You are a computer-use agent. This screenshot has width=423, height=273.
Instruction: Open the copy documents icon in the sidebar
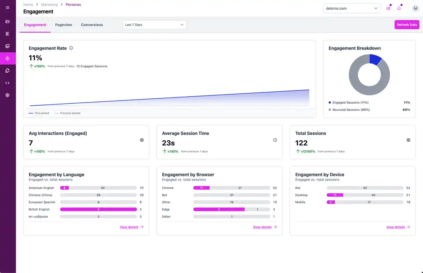pos(7,71)
